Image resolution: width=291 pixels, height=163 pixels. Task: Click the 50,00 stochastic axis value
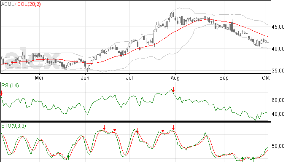[x=278, y=146]
